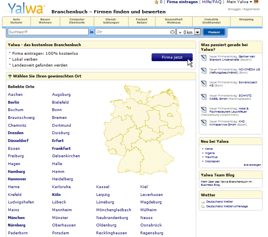Open the Freizeit Reisen category tab
Viewport: 268px width, 237px height.
(142, 21)
